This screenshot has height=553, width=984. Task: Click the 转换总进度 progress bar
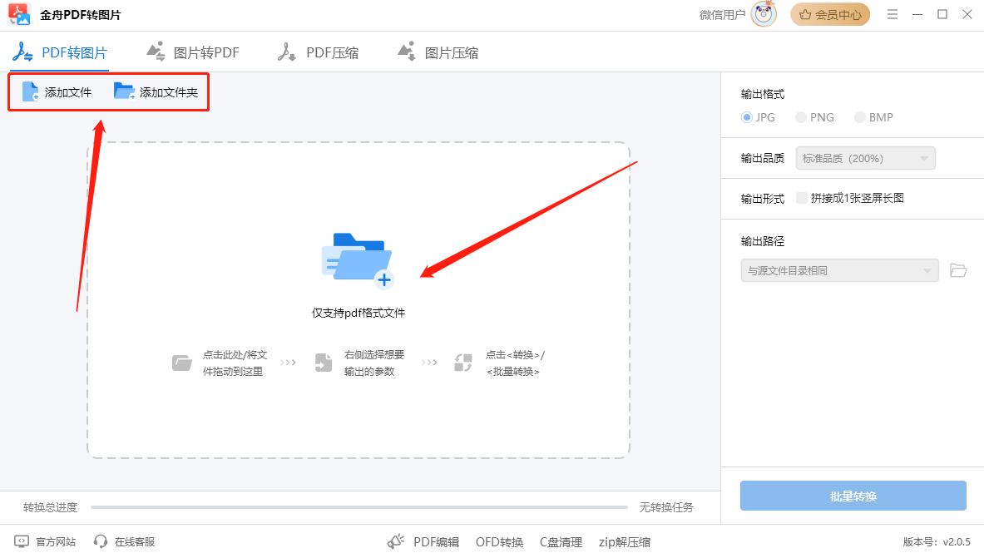coord(358,507)
